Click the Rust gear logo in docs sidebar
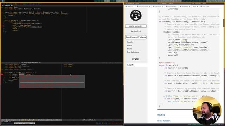 point(136,15)
